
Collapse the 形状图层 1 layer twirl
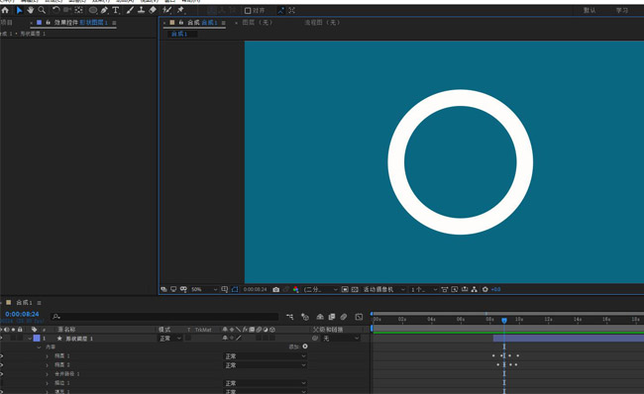(30, 339)
